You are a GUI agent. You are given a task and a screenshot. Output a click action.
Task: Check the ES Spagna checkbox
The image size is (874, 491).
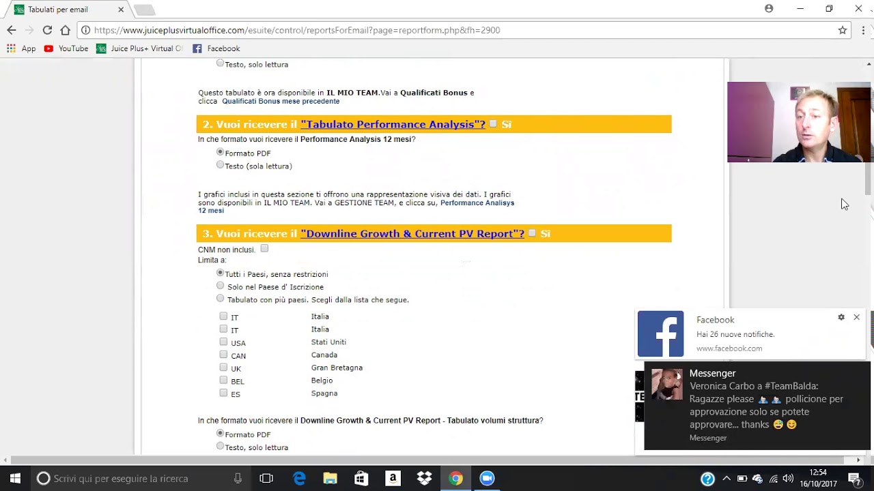coord(223,393)
